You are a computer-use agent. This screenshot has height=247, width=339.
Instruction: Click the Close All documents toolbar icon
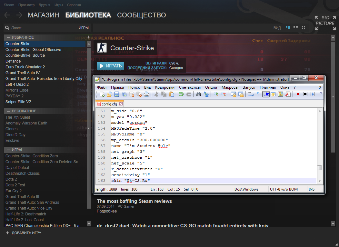[x=139, y=94]
